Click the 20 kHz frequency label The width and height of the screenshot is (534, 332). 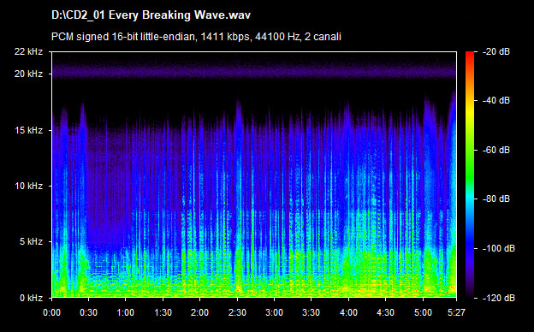(x=28, y=74)
